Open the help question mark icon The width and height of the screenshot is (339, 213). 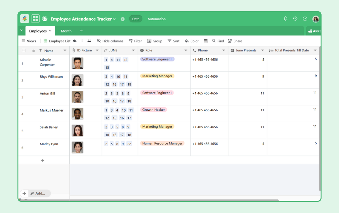click(x=305, y=19)
